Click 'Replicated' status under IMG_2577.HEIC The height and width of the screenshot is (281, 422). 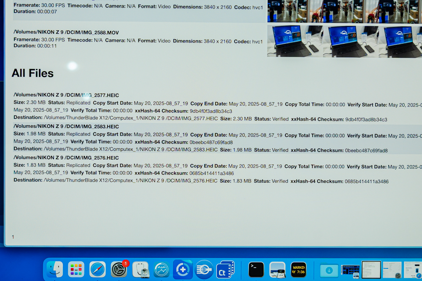click(78, 103)
